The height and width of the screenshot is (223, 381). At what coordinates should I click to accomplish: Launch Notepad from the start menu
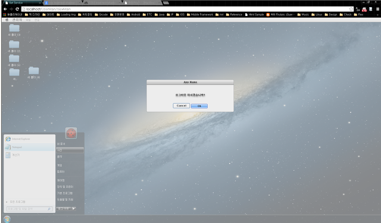pos(29,147)
